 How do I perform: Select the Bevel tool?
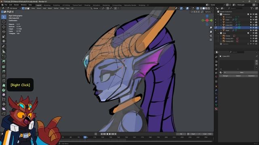[x=4, y=71]
